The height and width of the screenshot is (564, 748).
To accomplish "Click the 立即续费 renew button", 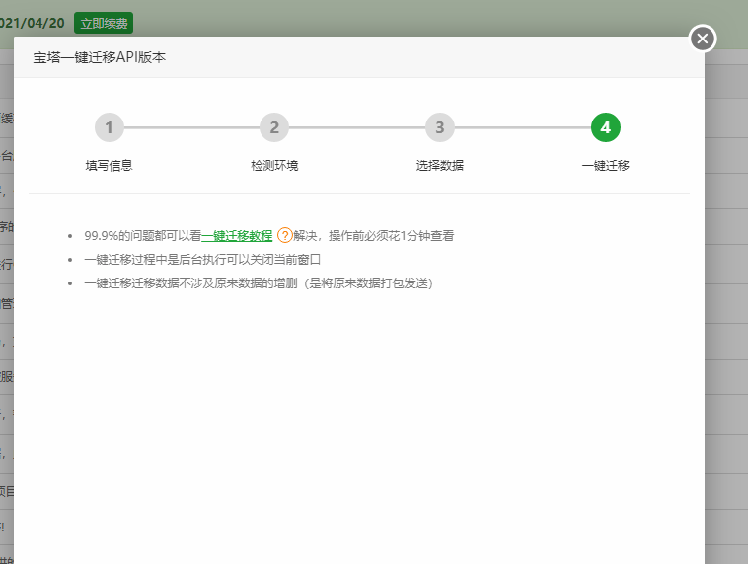I will 104,23.
